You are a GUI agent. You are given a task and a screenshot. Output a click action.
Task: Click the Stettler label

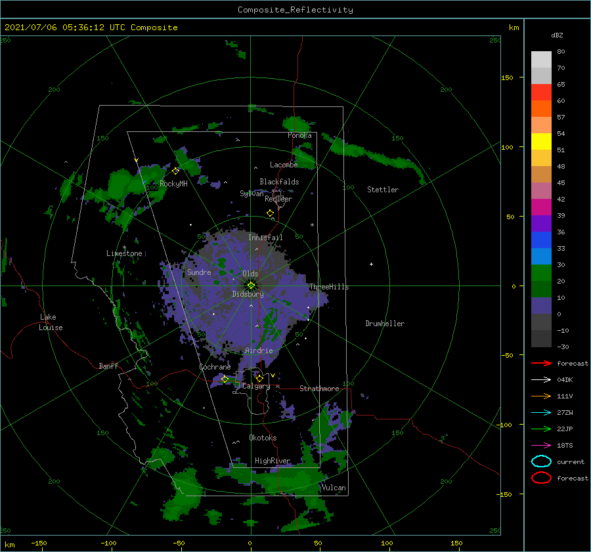point(383,190)
